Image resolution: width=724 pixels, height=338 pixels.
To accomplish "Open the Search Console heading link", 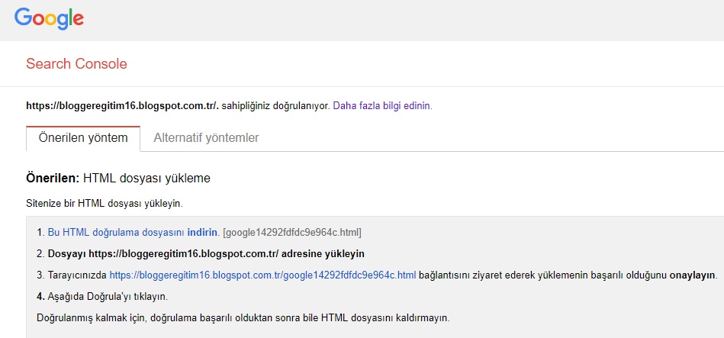I will click(76, 64).
